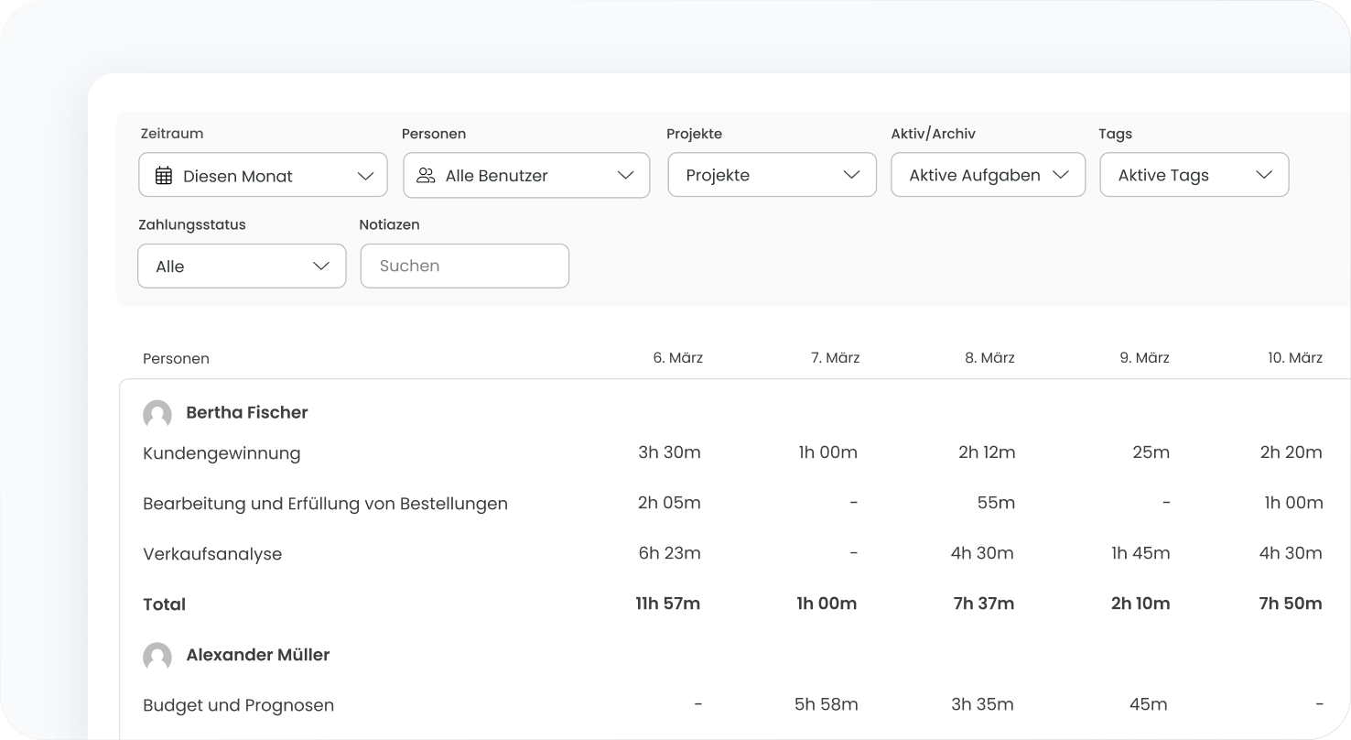Image resolution: width=1351 pixels, height=740 pixels.
Task: Open the Aktive Tags dropdown
Action: [x=1194, y=175]
